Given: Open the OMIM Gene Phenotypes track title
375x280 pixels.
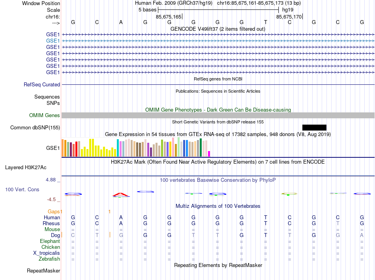Looking at the screenshot, I should coord(218,110).
